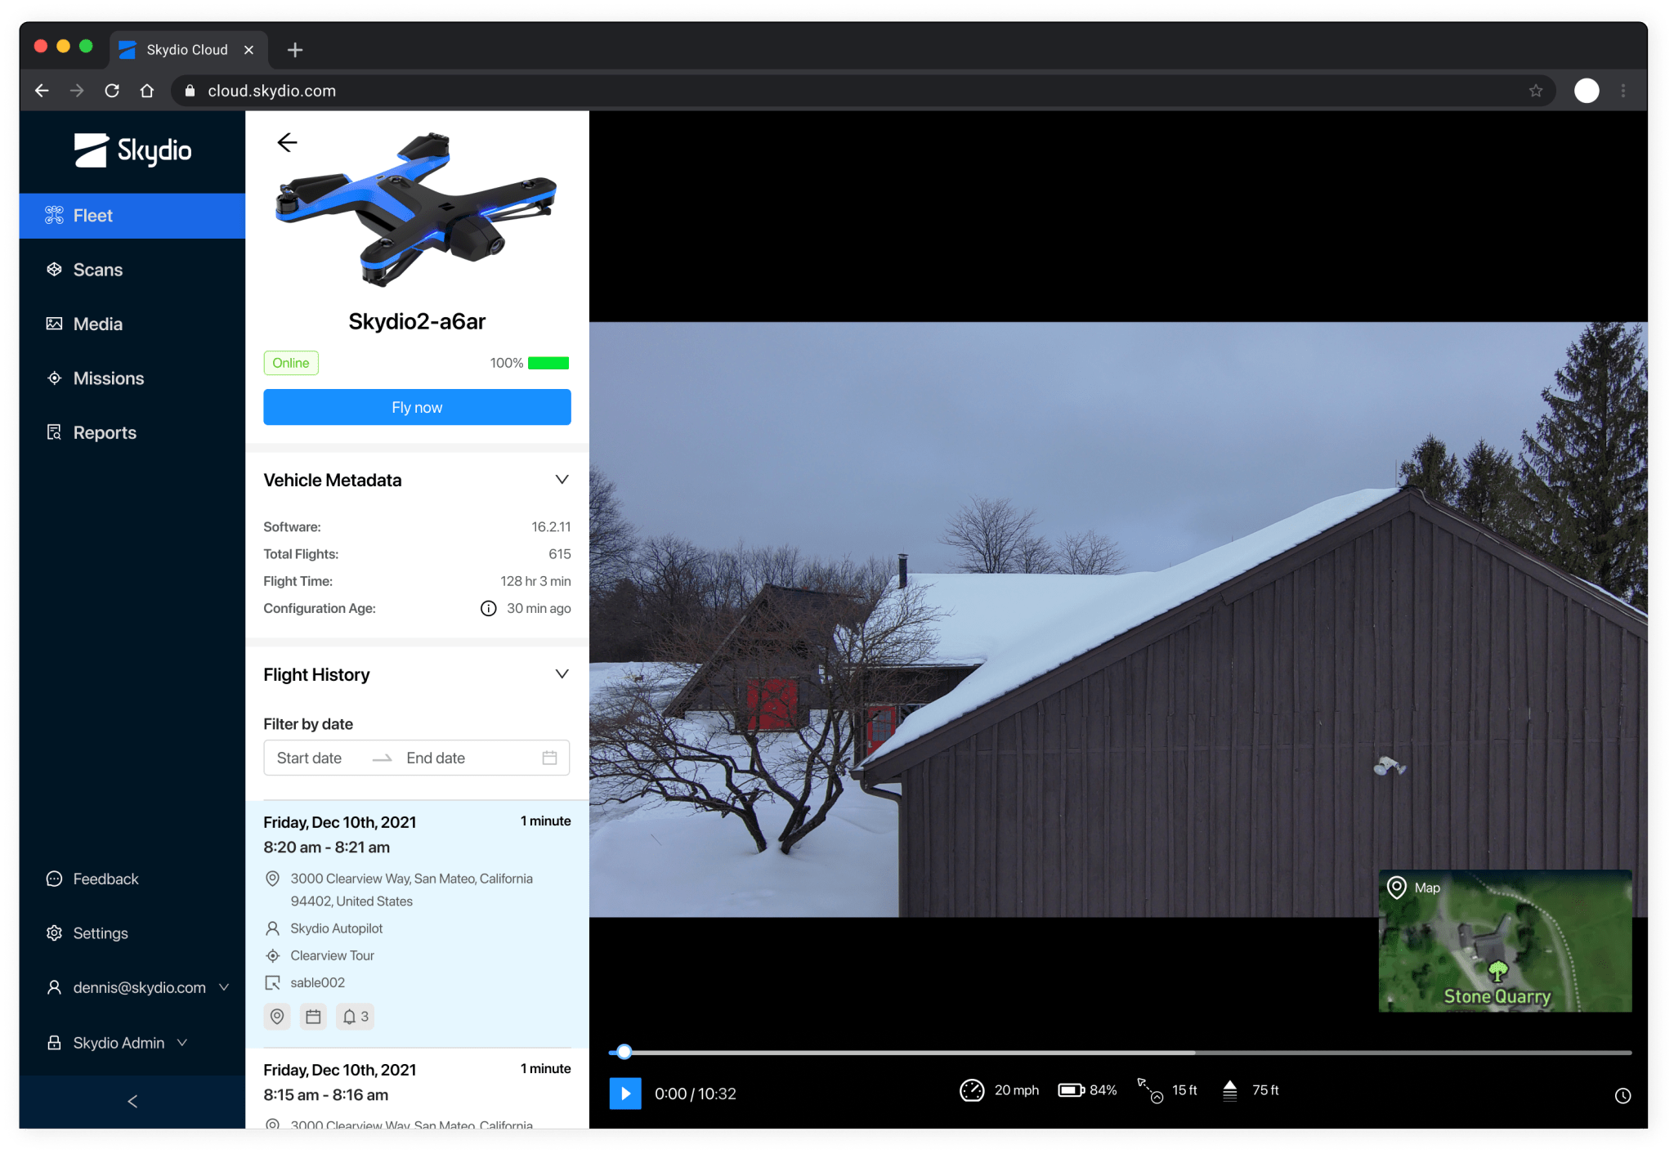Click the Clearview Tour mission name

[332, 955]
